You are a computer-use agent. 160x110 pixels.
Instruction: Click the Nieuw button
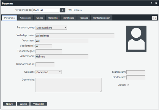click(x=9, y=104)
